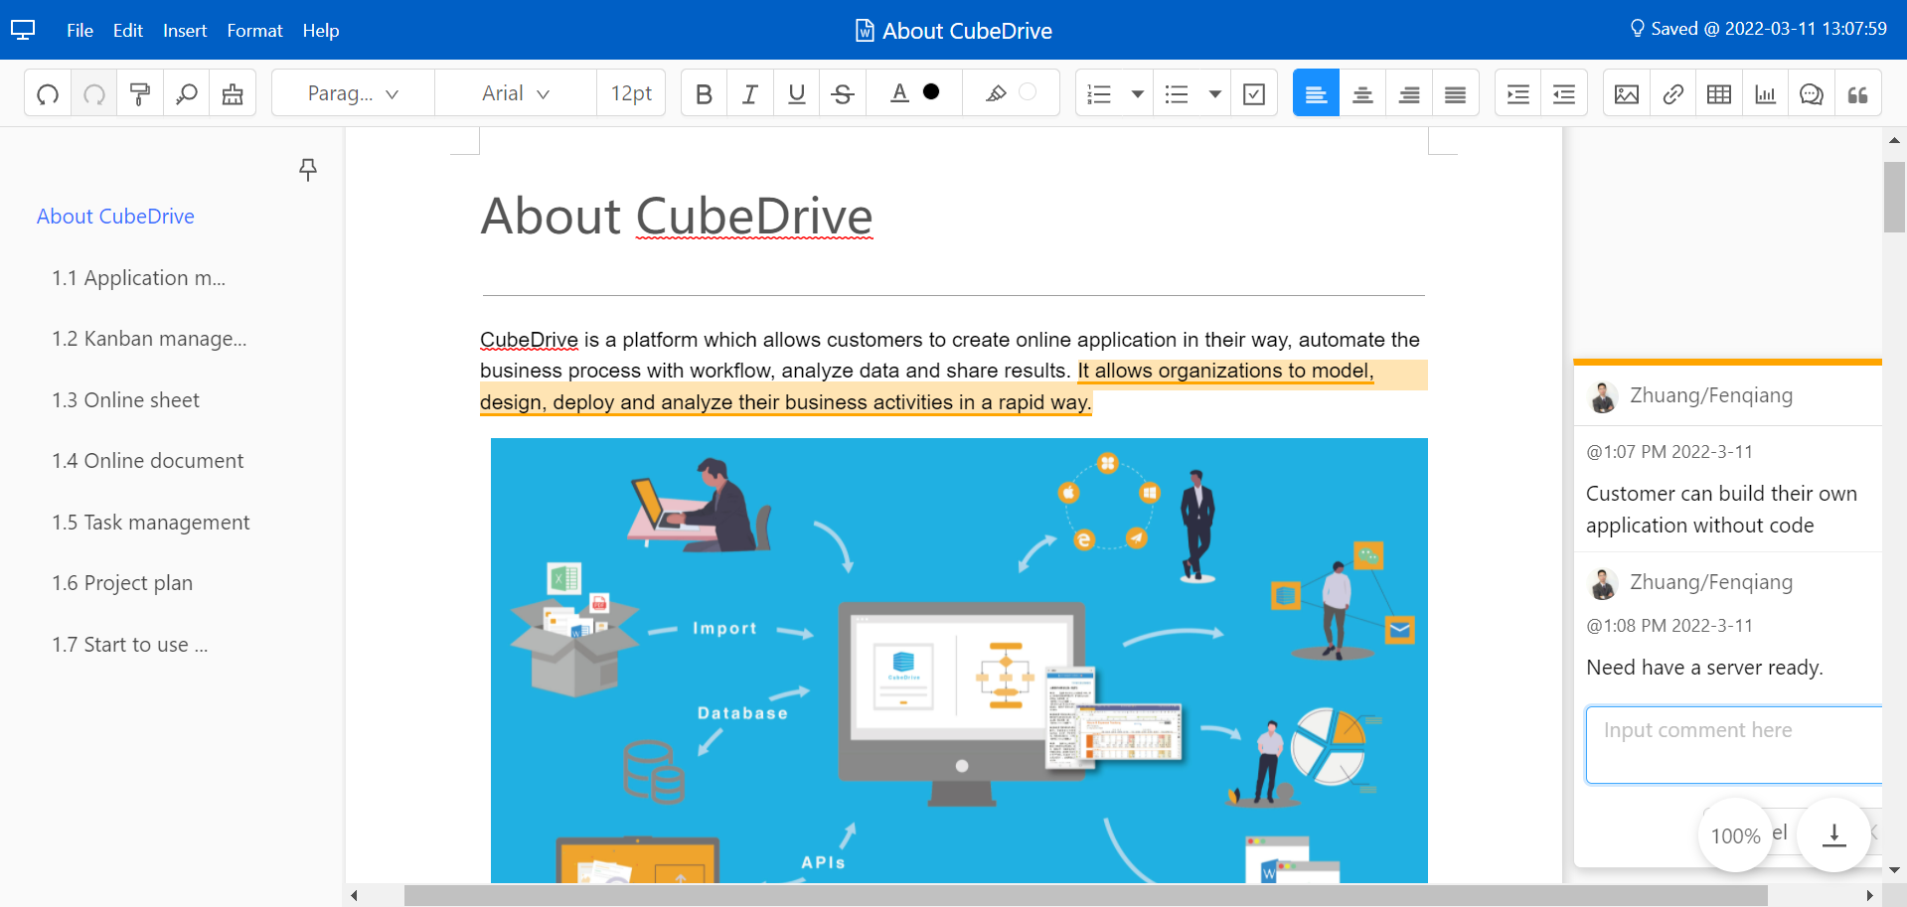Select the Format Painter tool
Viewport: 1907px width, 907px height.
pyautogui.click(x=140, y=93)
